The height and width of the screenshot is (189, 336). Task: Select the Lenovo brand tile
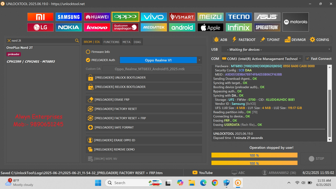pyautogui.click(x=97, y=27)
